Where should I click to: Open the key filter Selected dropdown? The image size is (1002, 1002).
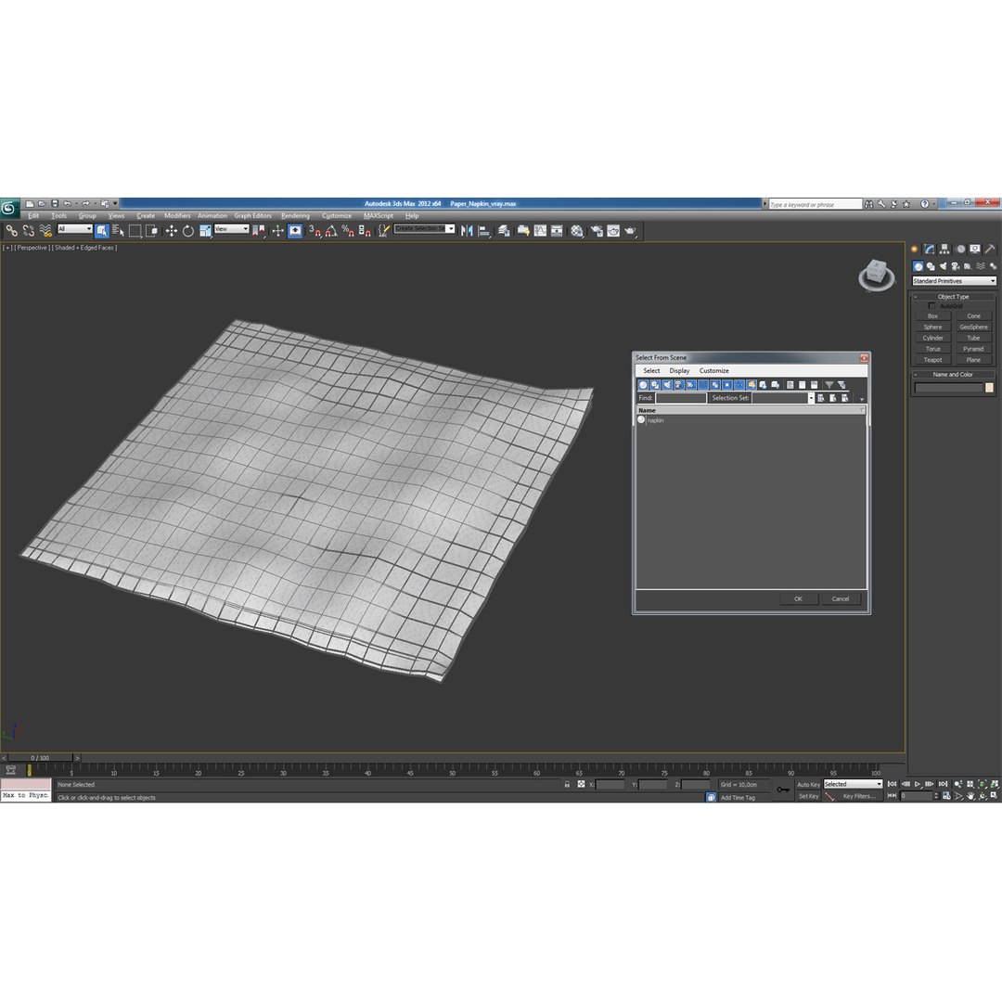click(x=853, y=784)
